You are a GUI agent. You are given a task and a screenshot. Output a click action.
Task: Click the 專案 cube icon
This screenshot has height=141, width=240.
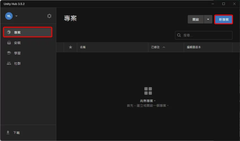point(9,32)
